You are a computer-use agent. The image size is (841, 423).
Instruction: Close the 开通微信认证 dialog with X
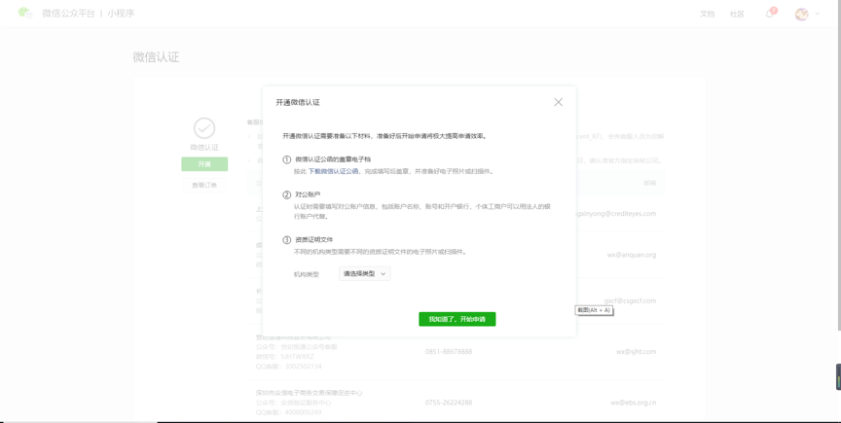point(559,102)
